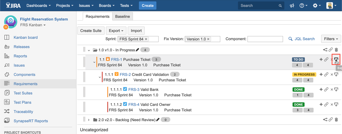Click the Create Suite button

coord(91,31)
